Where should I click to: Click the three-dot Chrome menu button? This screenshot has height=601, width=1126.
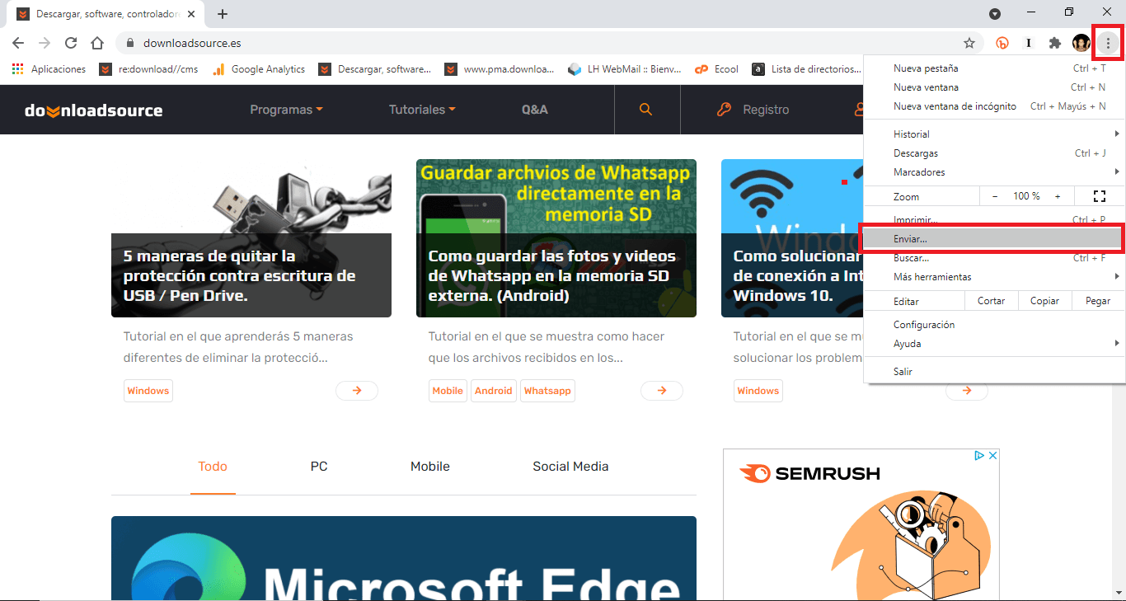point(1109,43)
